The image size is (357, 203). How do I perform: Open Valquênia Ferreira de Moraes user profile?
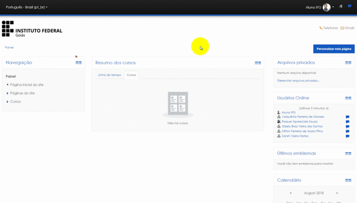coord(303,117)
